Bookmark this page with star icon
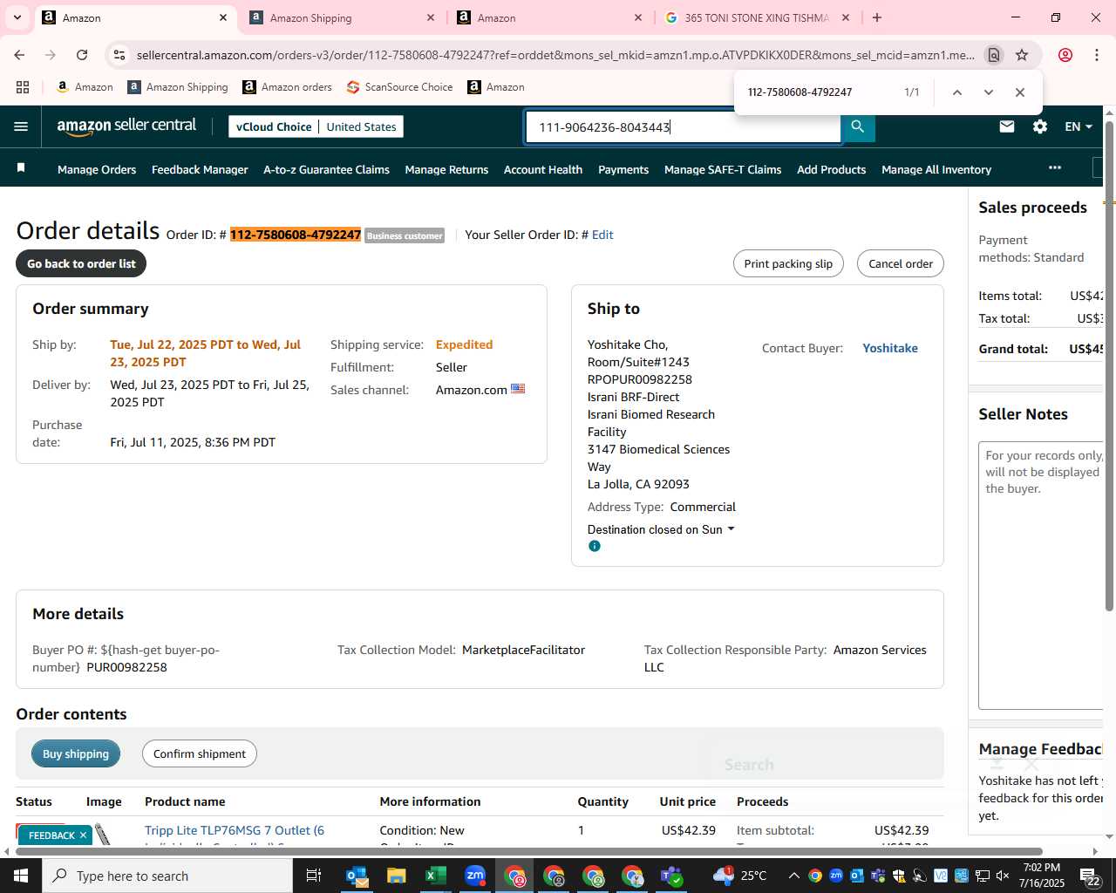1116x893 pixels. click(x=1022, y=55)
